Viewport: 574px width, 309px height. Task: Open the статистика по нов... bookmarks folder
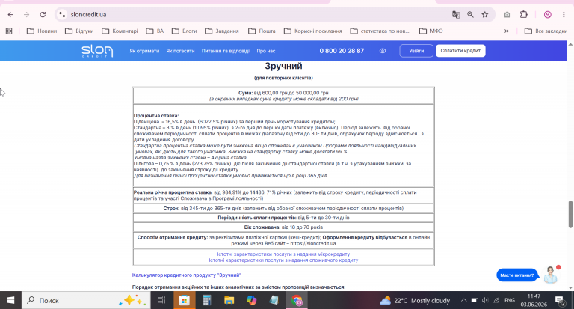tap(380, 31)
